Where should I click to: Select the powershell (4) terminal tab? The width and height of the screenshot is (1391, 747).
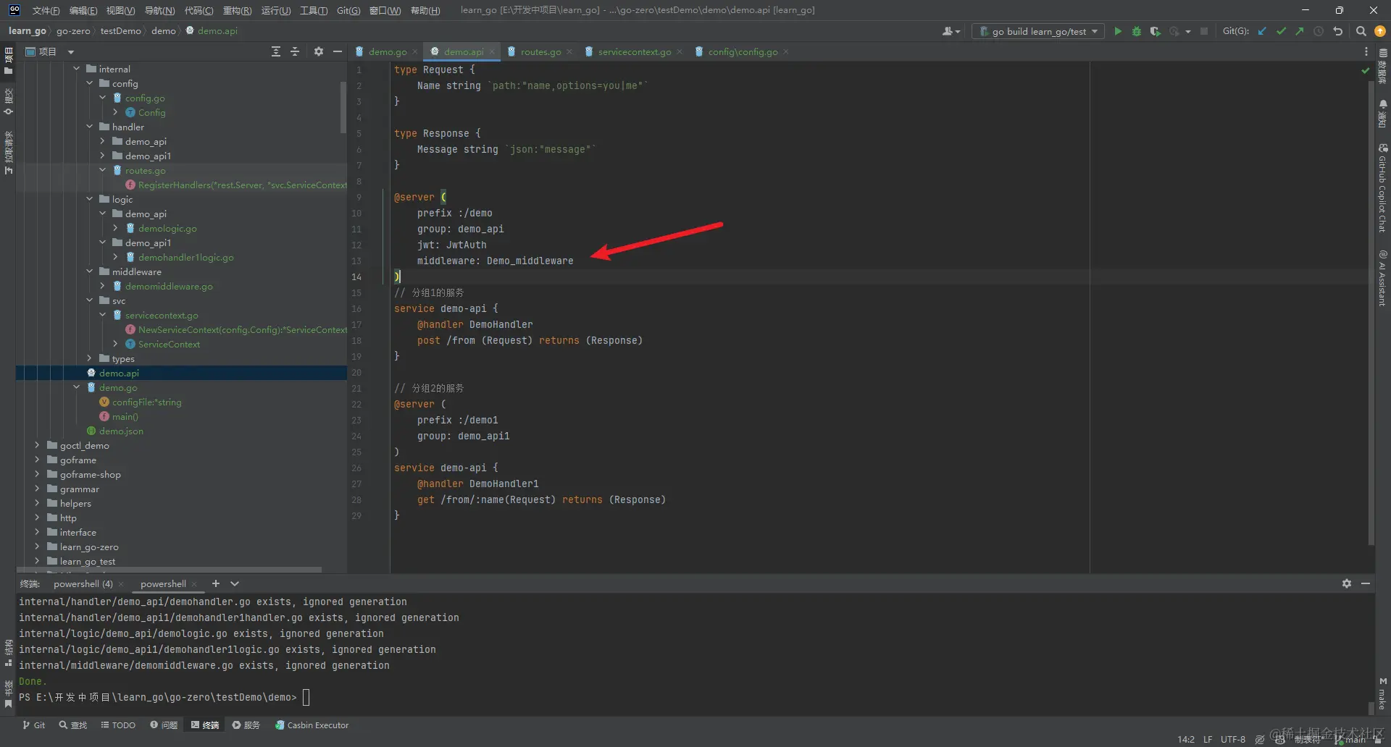[83, 583]
